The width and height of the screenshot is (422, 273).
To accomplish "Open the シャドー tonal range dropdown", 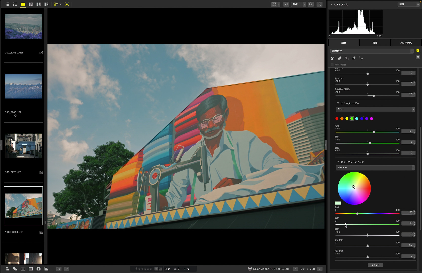I will [375, 168].
